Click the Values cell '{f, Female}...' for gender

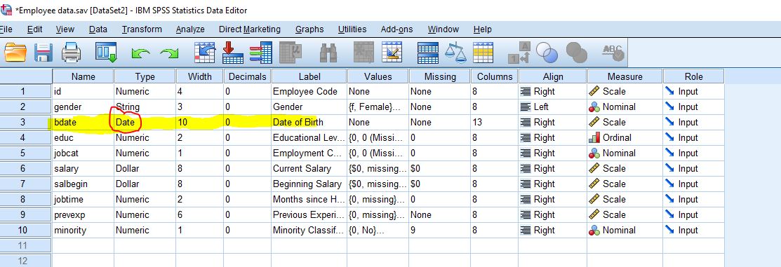[x=378, y=107]
